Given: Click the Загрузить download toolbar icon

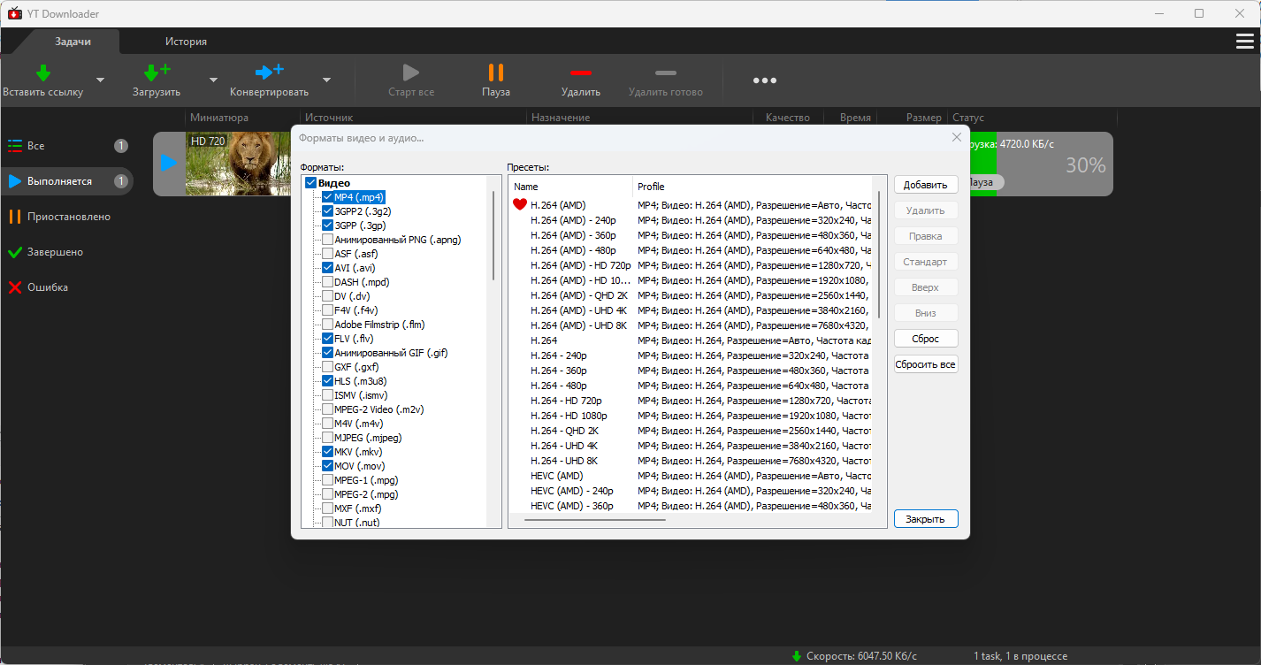Looking at the screenshot, I should 157,73.
